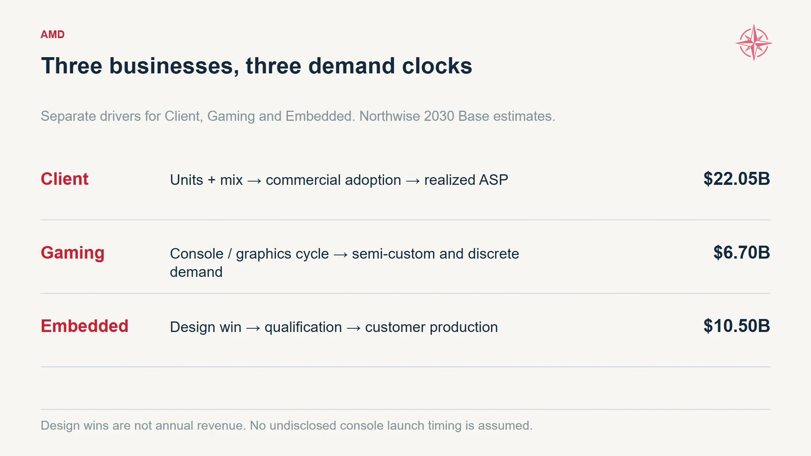Click the 'Units + mix' driver text
811x456 pixels.
206,180
